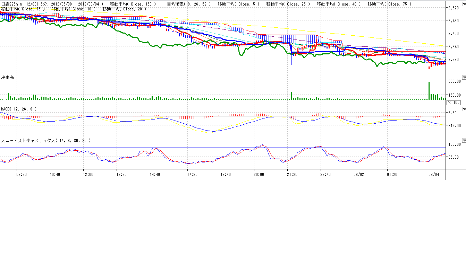Expand the MACD panel dropdown arrow

464,109
